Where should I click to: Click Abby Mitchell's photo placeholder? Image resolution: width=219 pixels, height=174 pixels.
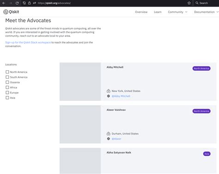[80, 81]
